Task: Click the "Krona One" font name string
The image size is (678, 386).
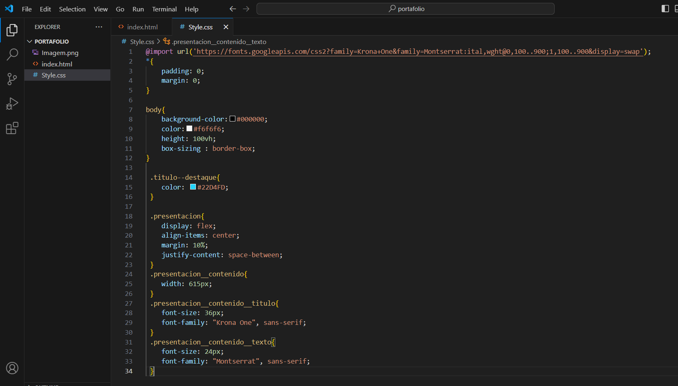Action: tap(234, 322)
